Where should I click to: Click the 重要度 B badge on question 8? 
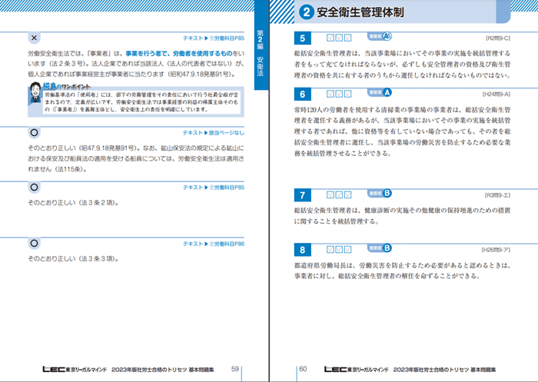pos(380,247)
